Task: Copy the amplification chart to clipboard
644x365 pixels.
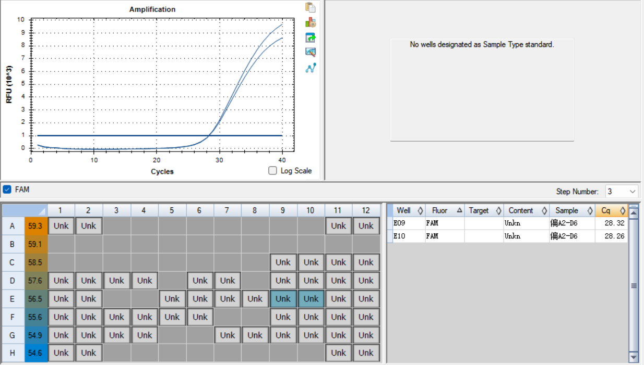Action: (311, 7)
